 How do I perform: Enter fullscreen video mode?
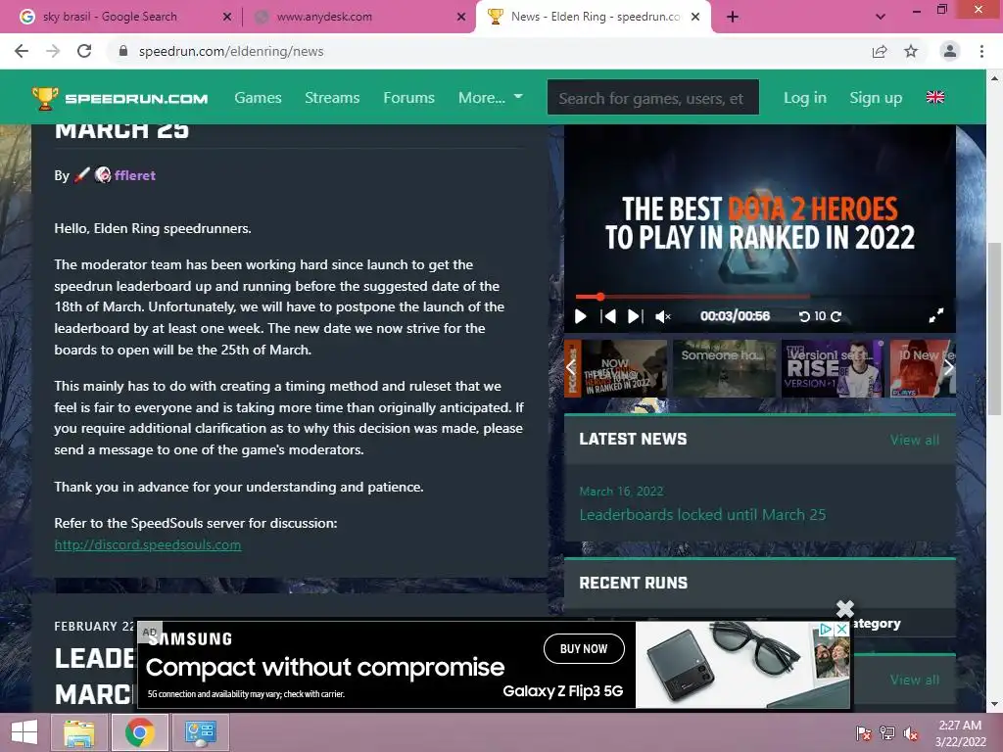click(936, 316)
